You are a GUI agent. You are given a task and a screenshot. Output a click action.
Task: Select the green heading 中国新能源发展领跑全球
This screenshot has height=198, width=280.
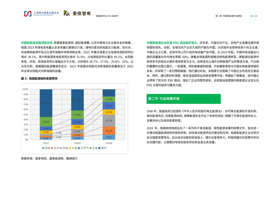[x=37, y=43]
